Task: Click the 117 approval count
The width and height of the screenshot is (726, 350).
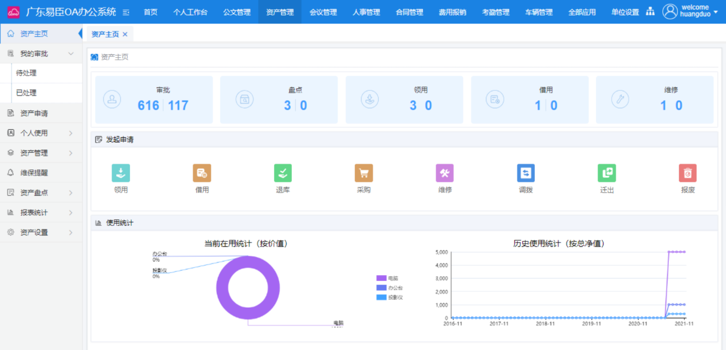Action: [x=178, y=105]
